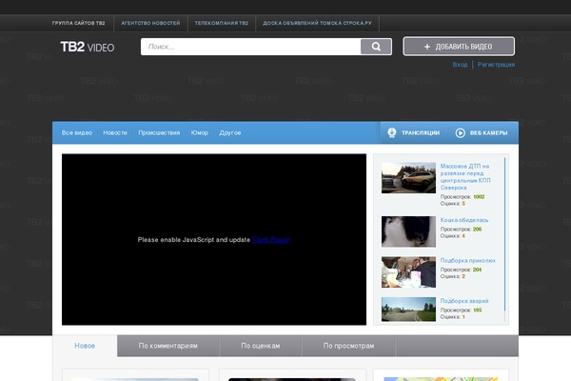Open the Вход login link

click(x=460, y=65)
